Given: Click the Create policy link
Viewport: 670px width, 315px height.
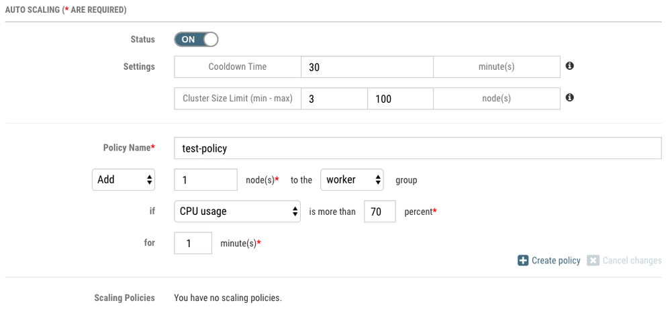Looking at the screenshot, I should pyautogui.click(x=556, y=261).
